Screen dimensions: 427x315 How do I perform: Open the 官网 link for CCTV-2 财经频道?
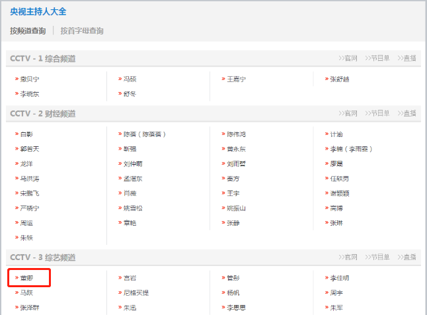pos(348,113)
